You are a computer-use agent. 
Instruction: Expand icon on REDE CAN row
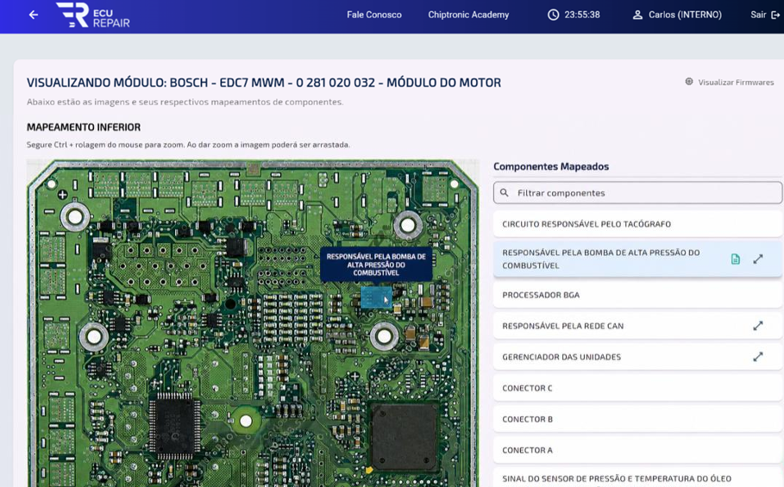click(758, 326)
